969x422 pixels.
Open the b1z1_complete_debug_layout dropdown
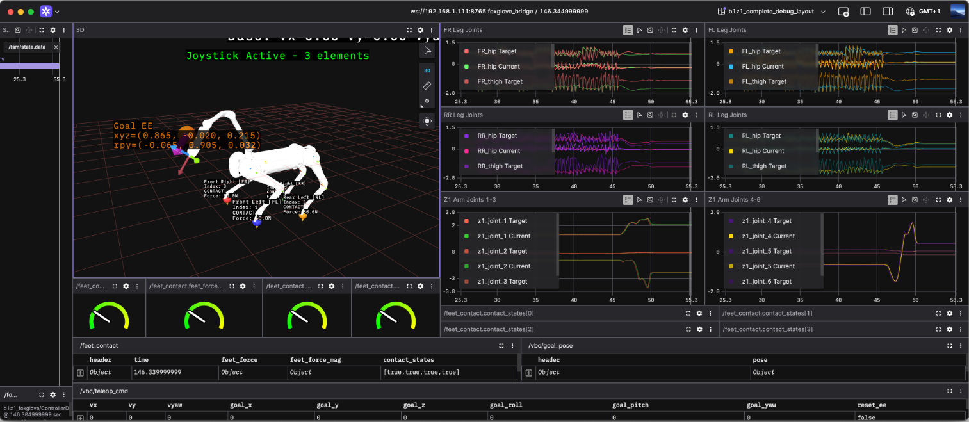click(x=772, y=12)
